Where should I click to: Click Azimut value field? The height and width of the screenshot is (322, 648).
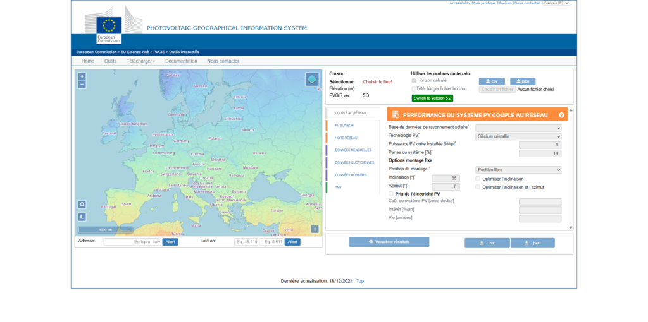point(446,187)
